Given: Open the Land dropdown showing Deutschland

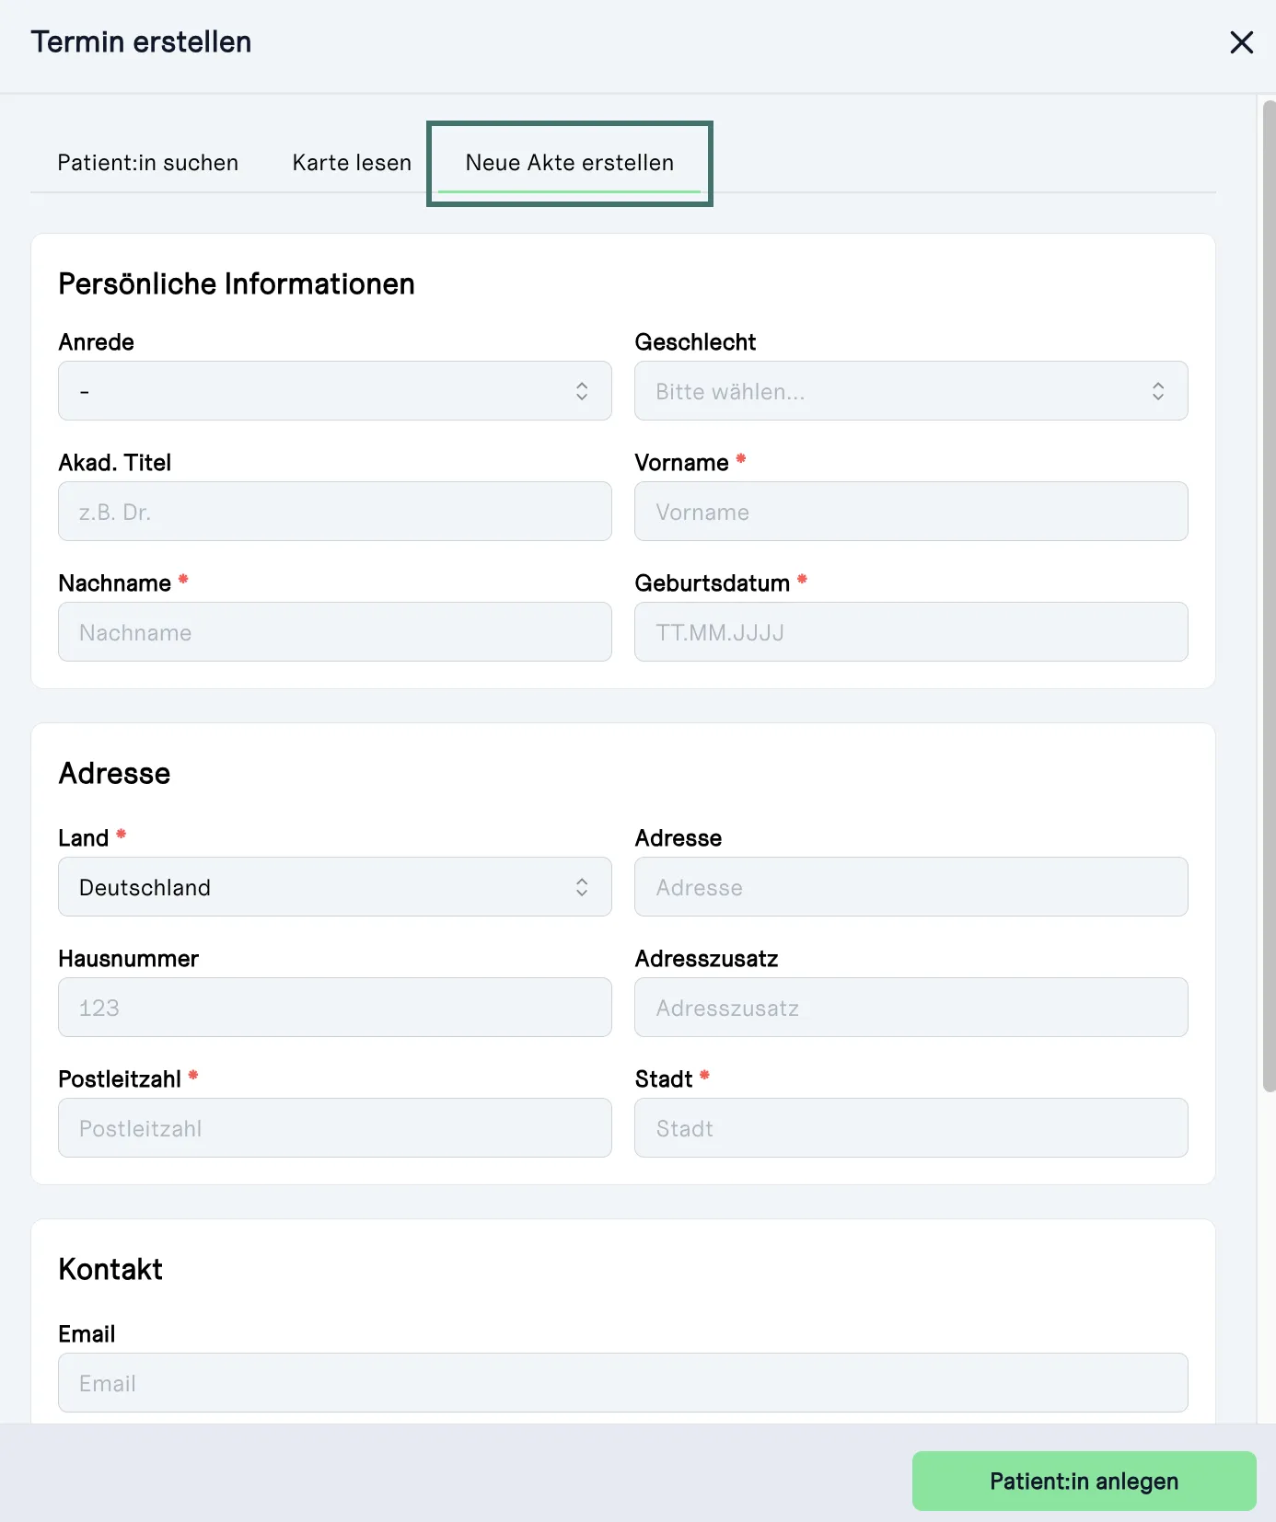Looking at the screenshot, I should pyautogui.click(x=335, y=887).
